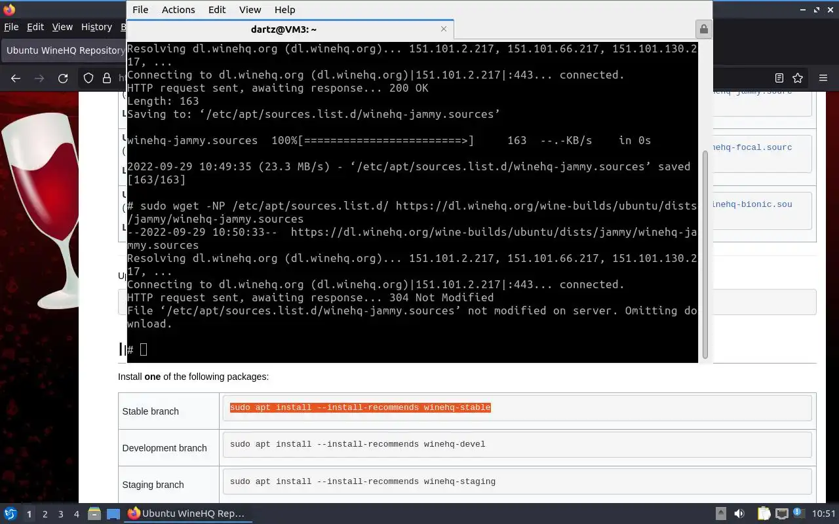Viewport: 839px width, 524px height.
Task: Open the terminal View menu
Action: 250,9
